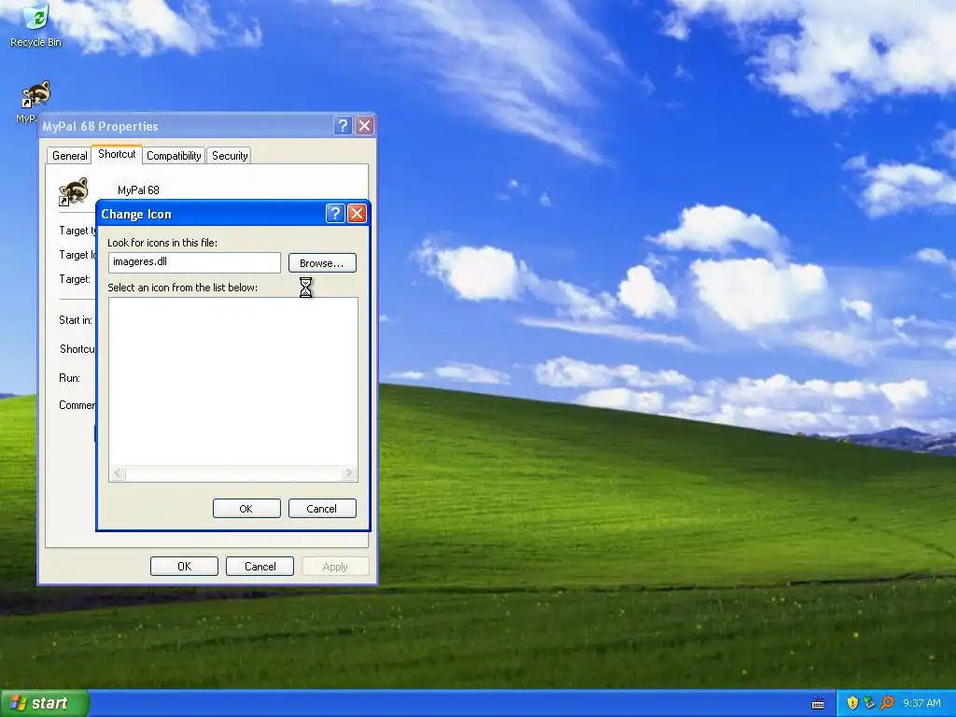Open the Compatibility tab

click(174, 156)
